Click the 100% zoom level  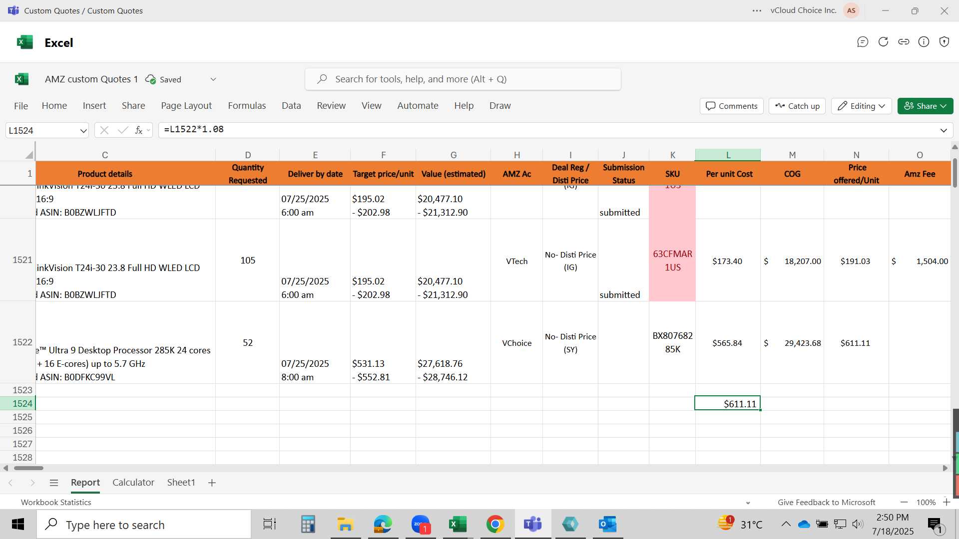[x=926, y=503]
